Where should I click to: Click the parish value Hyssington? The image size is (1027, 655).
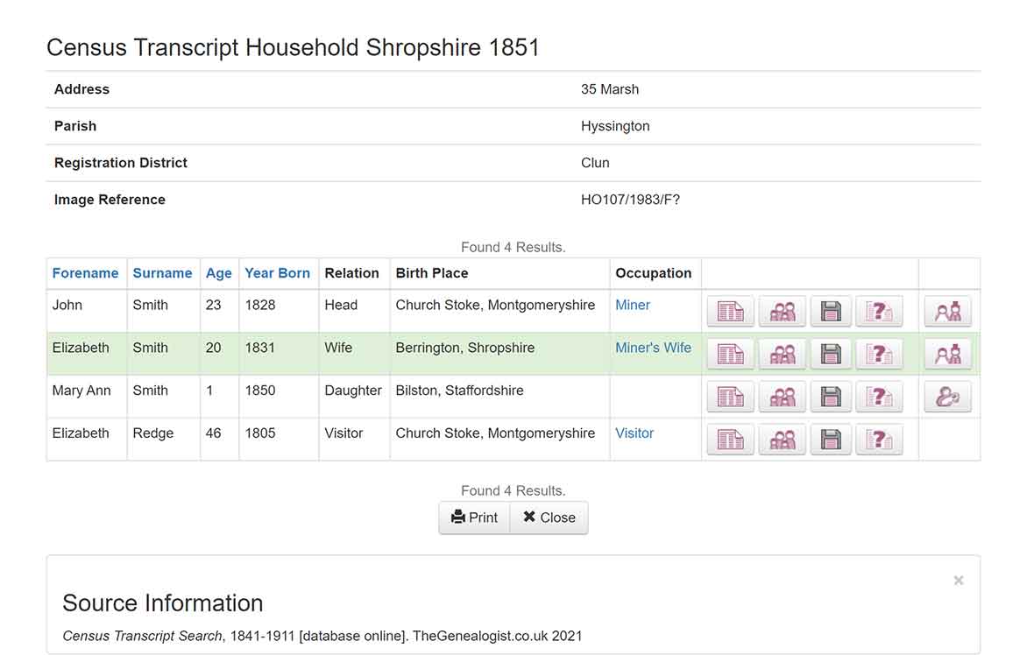[x=615, y=125]
